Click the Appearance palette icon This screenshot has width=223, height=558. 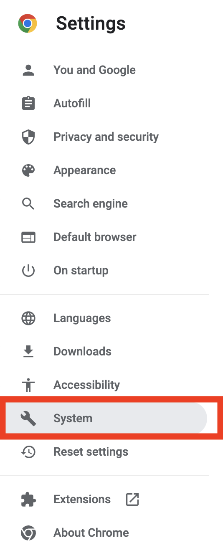pyautogui.click(x=28, y=170)
